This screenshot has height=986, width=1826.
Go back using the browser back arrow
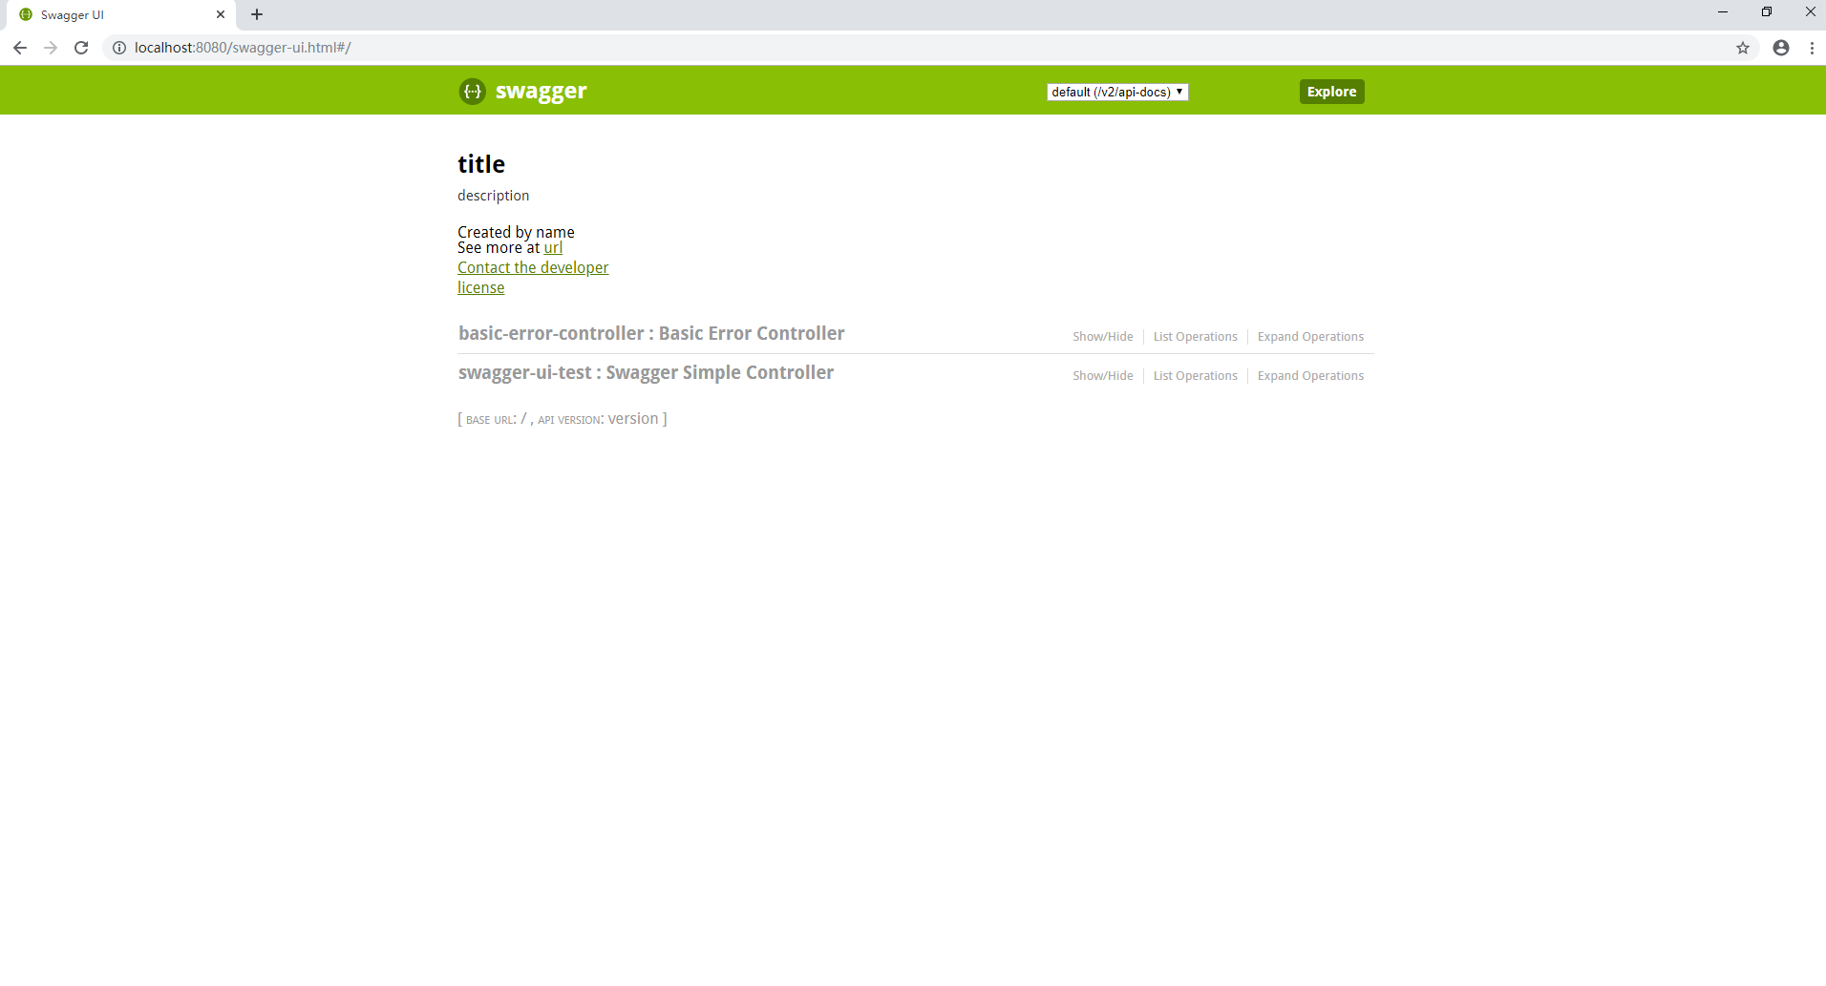(19, 48)
